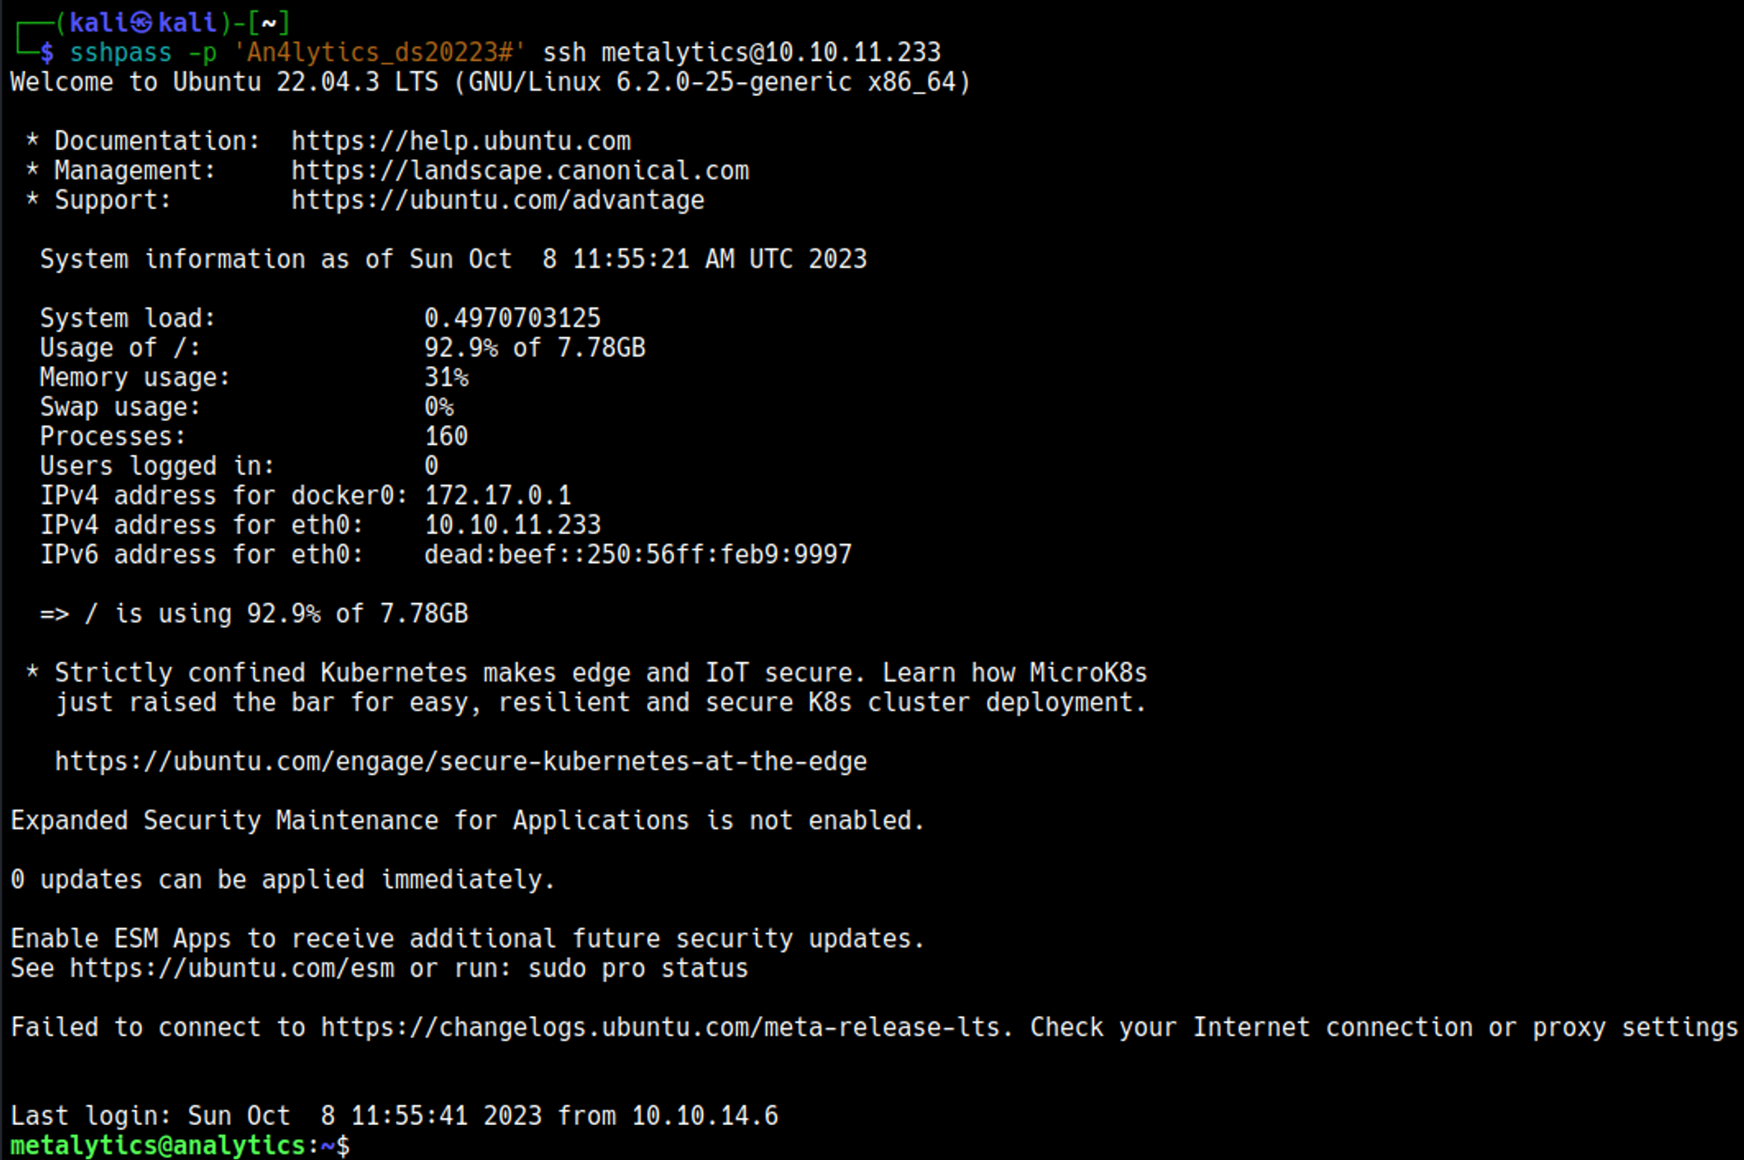Click the docker0 address 172.17.0.1

[x=497, y=496]
